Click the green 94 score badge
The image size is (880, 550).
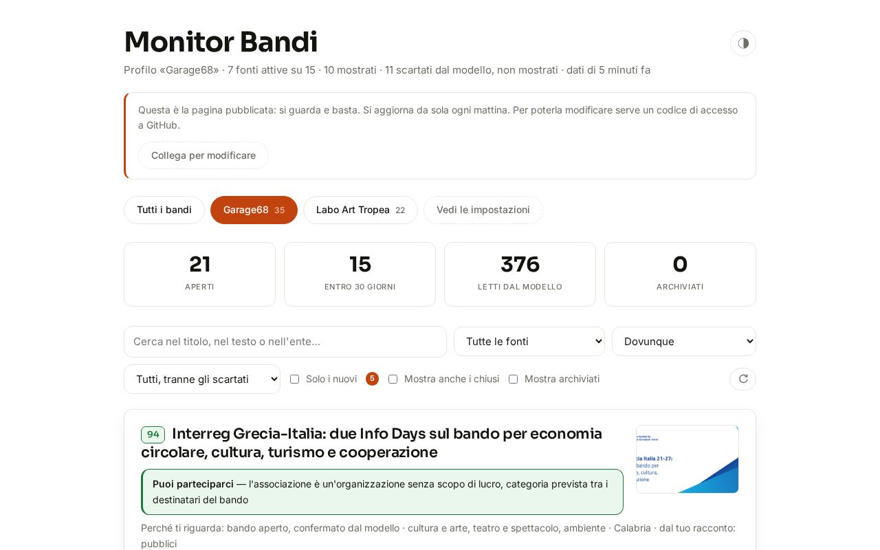pos(153,434)
